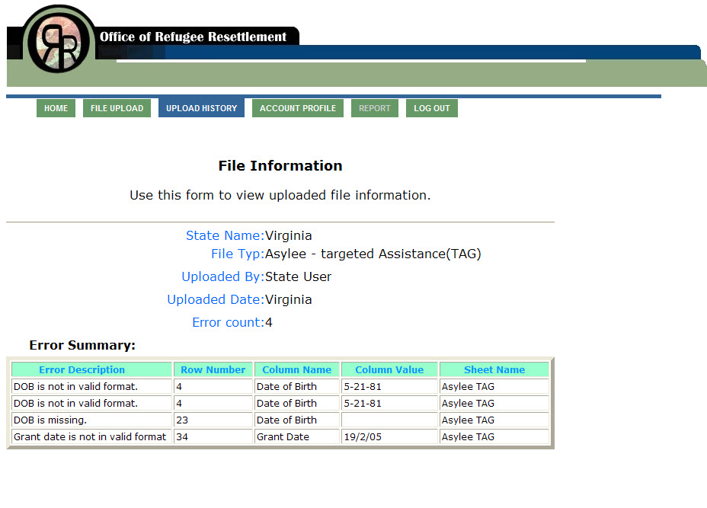Click the State Name label
This screenshot has width=707, height=508.
pos(225,236)
